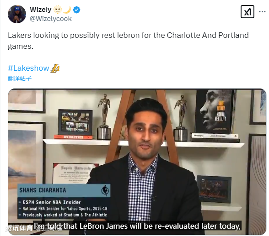Screen dimensions: 269x236
Task: Click the video subtitle caption text
Action: (x=137, y=226)
